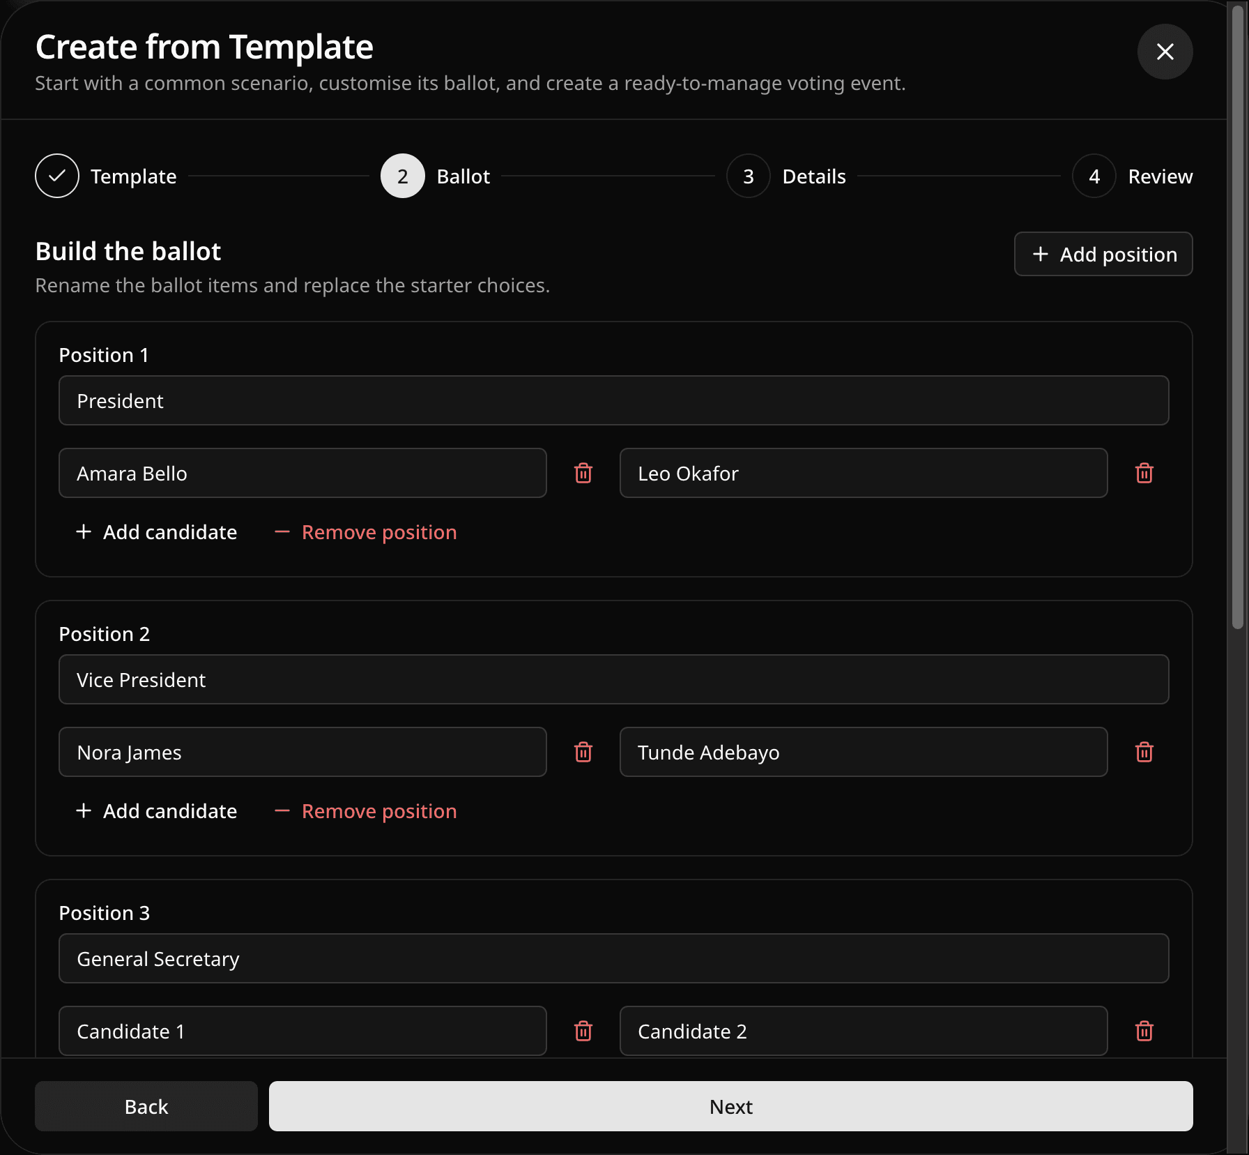Delete Candidate 2 with trash icon
Image resolution: width=1249 pixels, height=1155 pixels.
tap(1144, 1031)
